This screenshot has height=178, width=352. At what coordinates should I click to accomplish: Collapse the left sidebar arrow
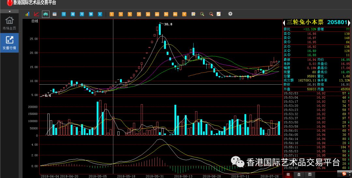[x=9, y=11]
